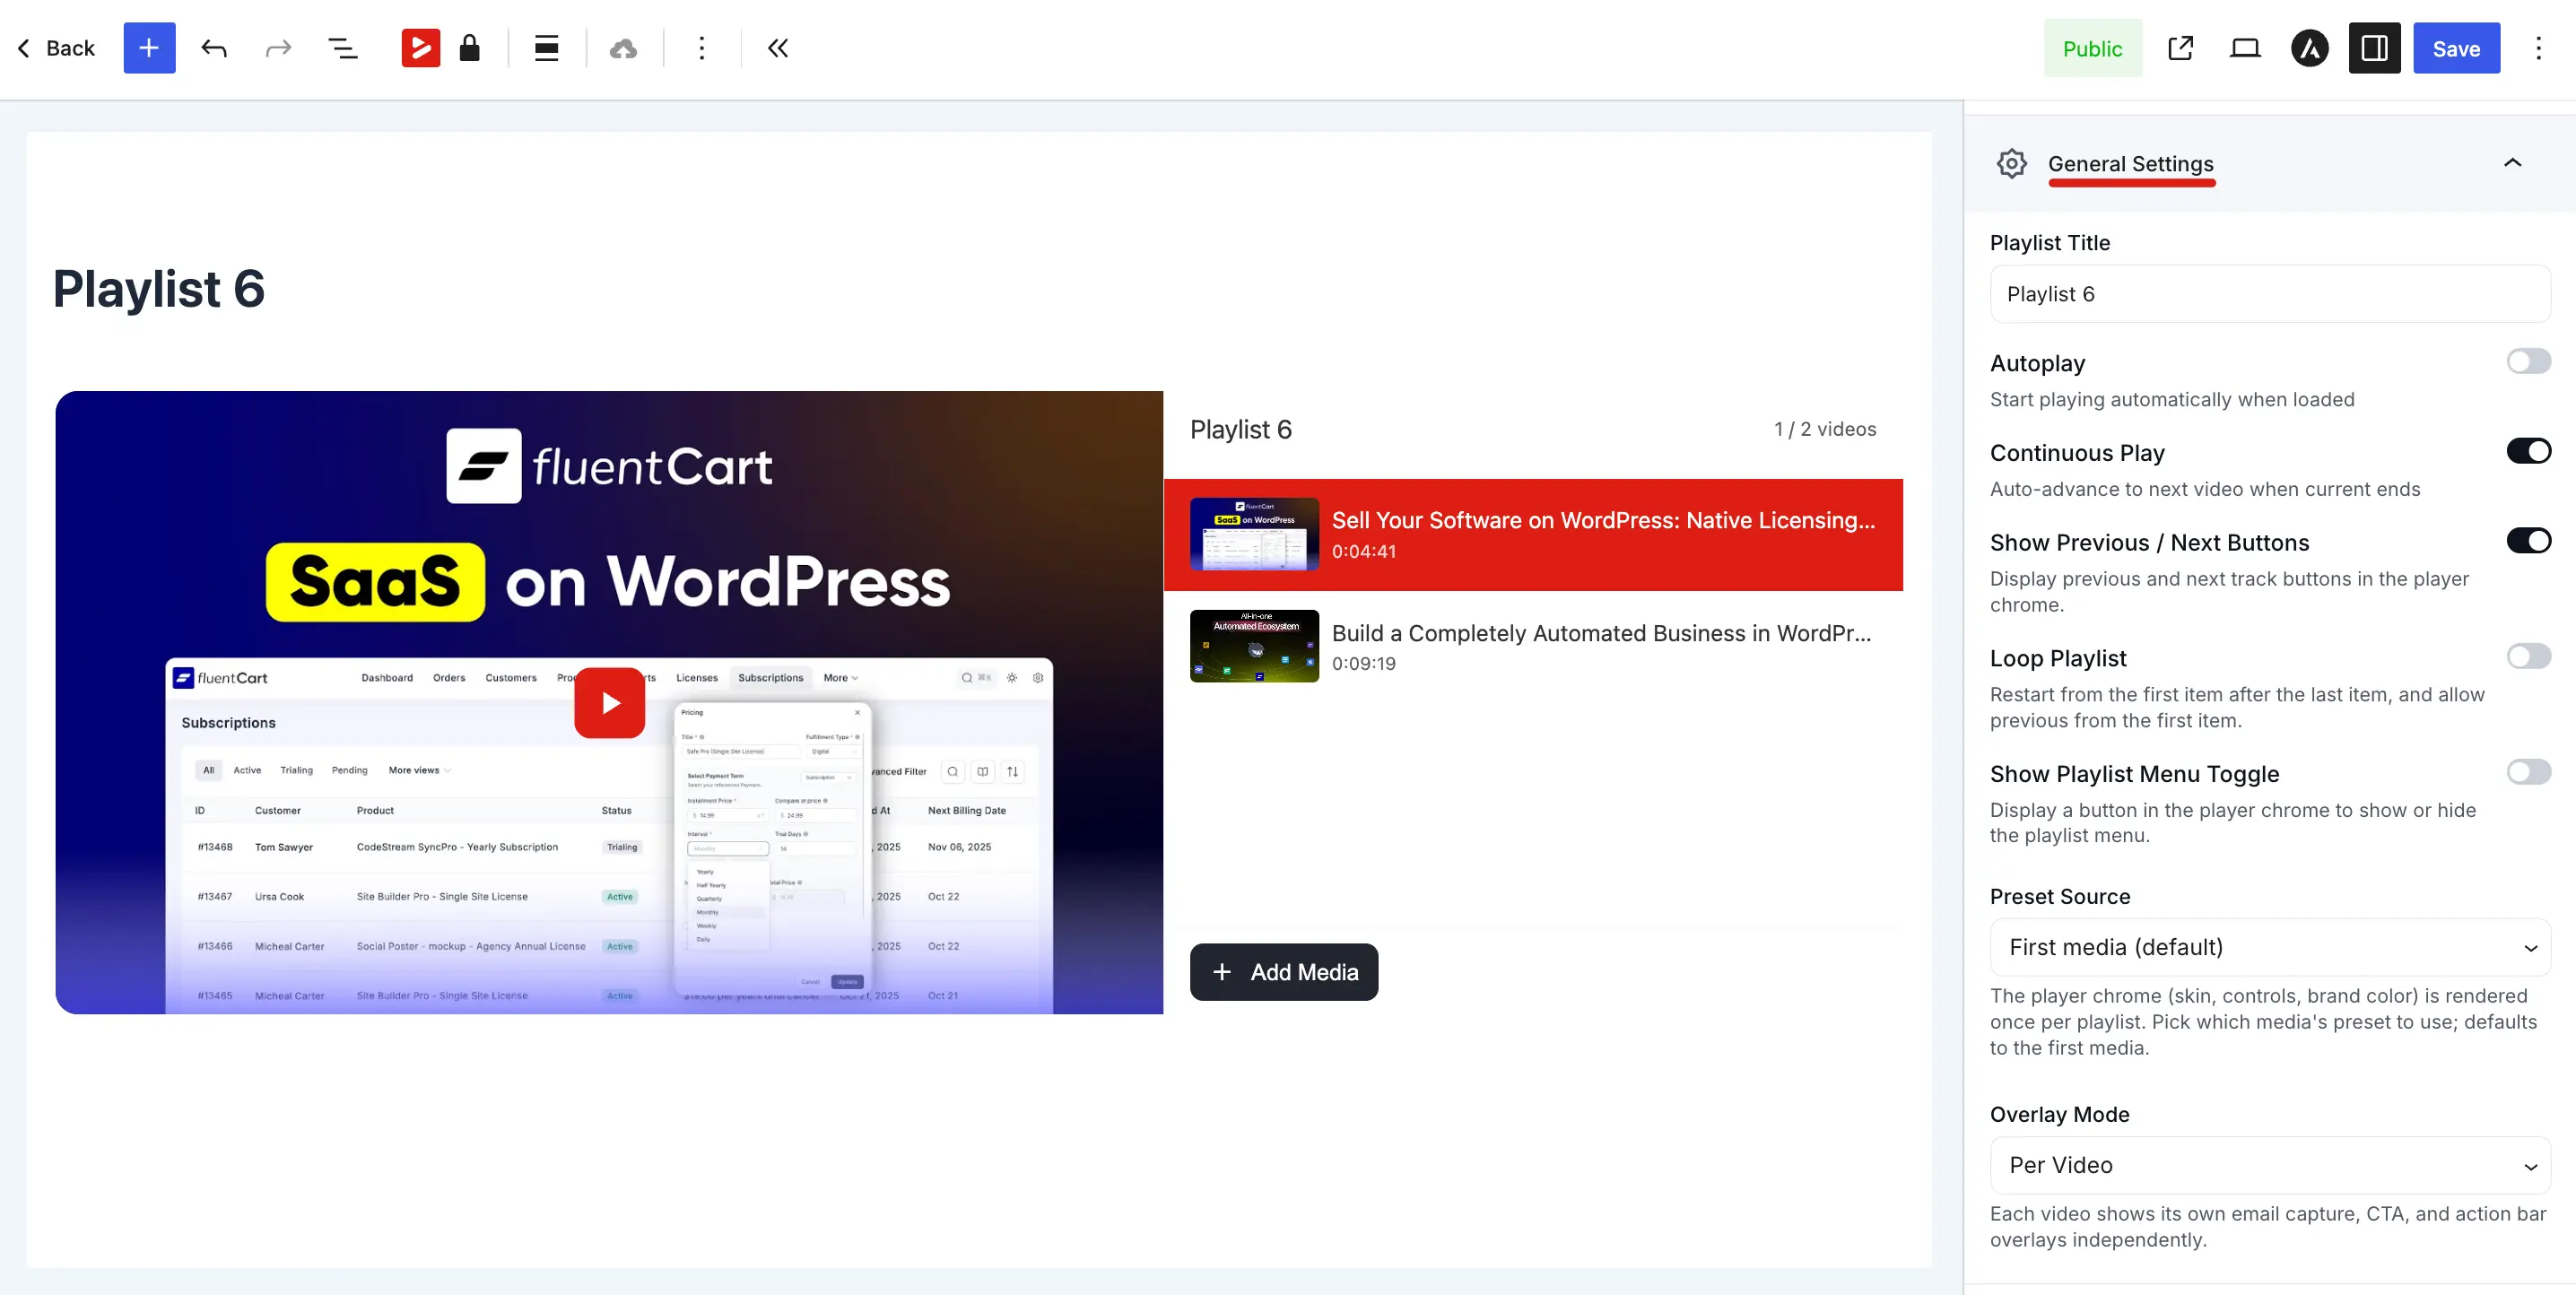Image resolution: width=2576 pixels, height=1295 pixels.
Task: Open the Preset Source dropdown
Action: coord(2270,947)
